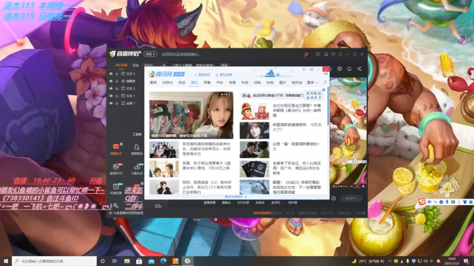
Task: Switch to 汽车 news tab
Action: pos(219,82)
